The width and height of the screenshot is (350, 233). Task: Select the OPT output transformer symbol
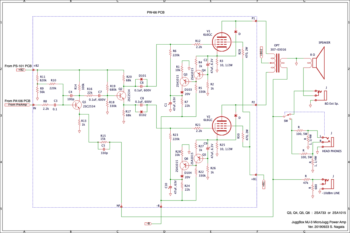[278, 63]
